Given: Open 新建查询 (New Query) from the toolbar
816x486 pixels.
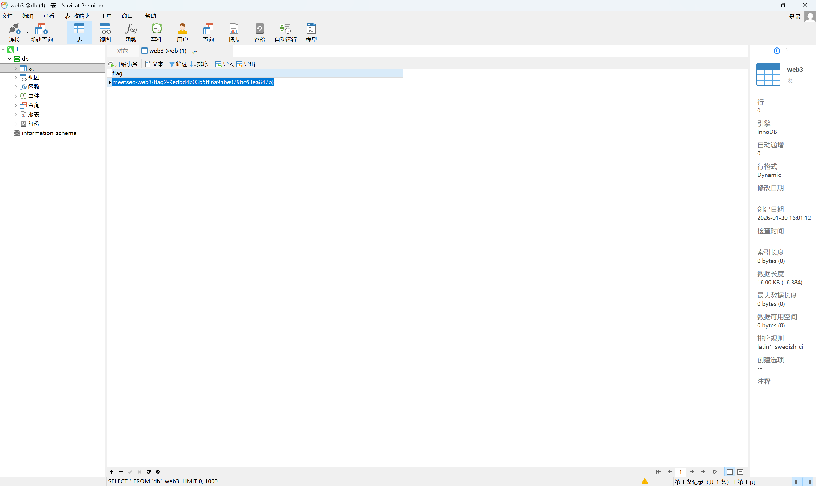Looking at the screenshot, I should point(41,32).
